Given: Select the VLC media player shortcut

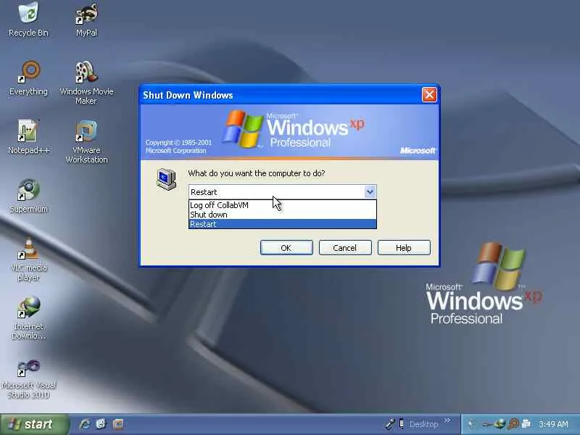Looking at the screenshot, I should click(x=28, y=259).
